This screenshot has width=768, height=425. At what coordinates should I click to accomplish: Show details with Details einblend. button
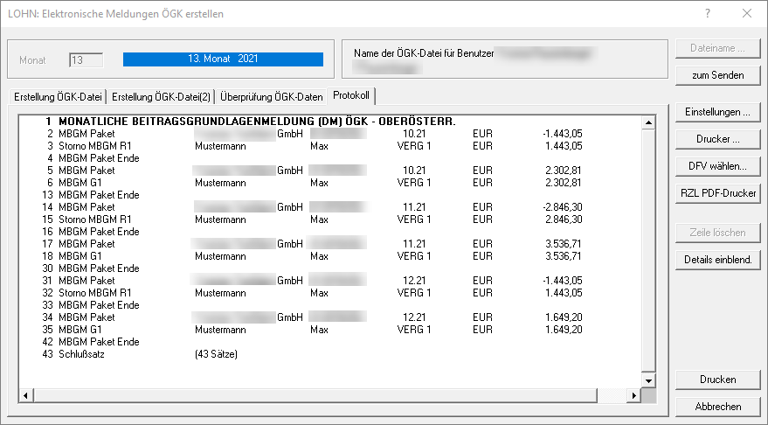[x=717, y=260]
